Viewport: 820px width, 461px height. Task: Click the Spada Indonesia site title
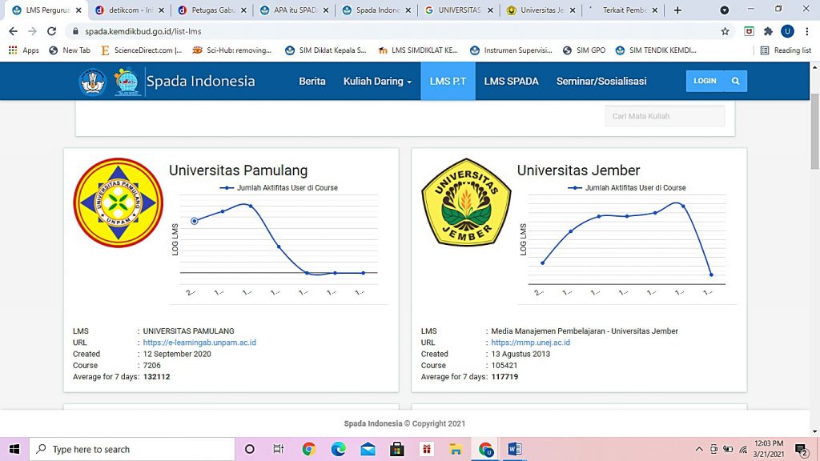[201, 81]
